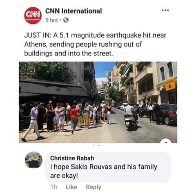This screenshot has width=196, height=196.
Task: Open the three-dot post options menu
Action: (165, 10)
